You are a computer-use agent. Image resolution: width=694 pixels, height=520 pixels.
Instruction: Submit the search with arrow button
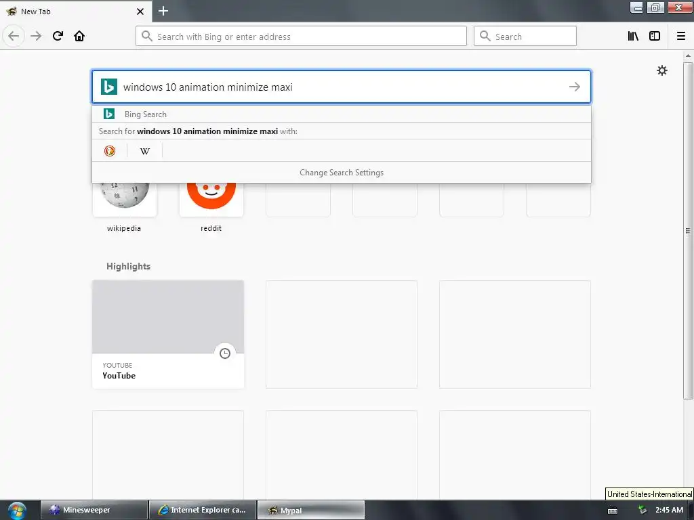575,87
